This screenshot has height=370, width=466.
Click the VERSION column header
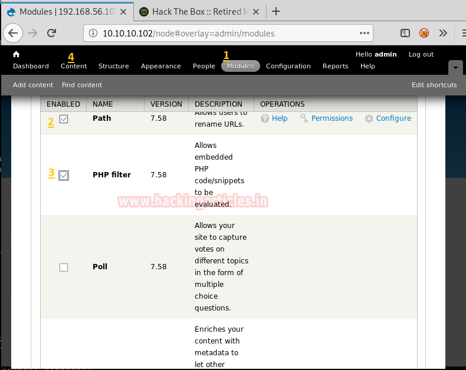pyautogui.click(x=166, y=104)
